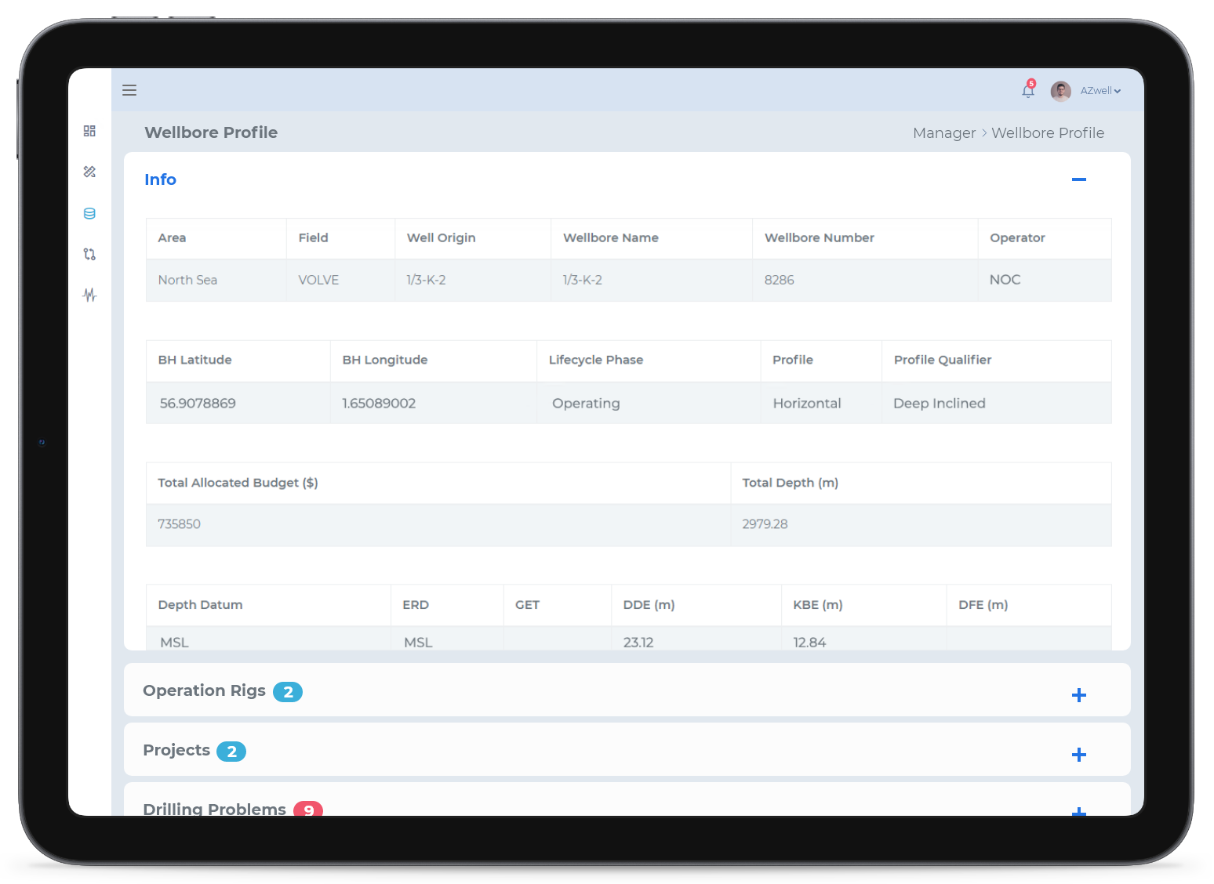
Task: Expand the Projects section plus icon
Action: (x=1078, y=755)
